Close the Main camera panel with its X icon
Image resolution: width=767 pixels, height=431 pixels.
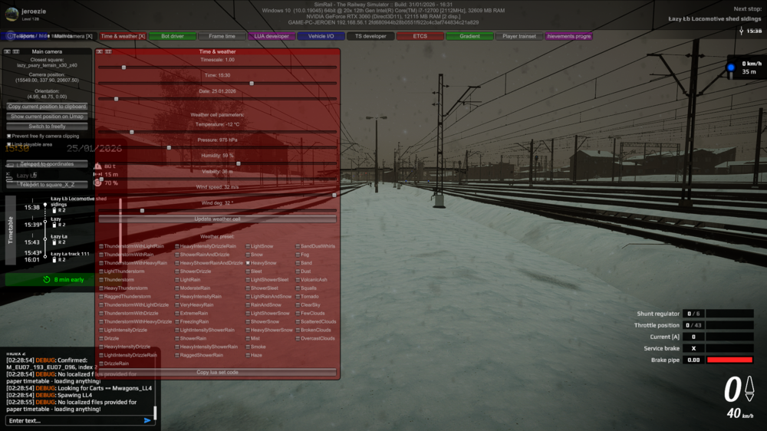[x=8, y=51]
